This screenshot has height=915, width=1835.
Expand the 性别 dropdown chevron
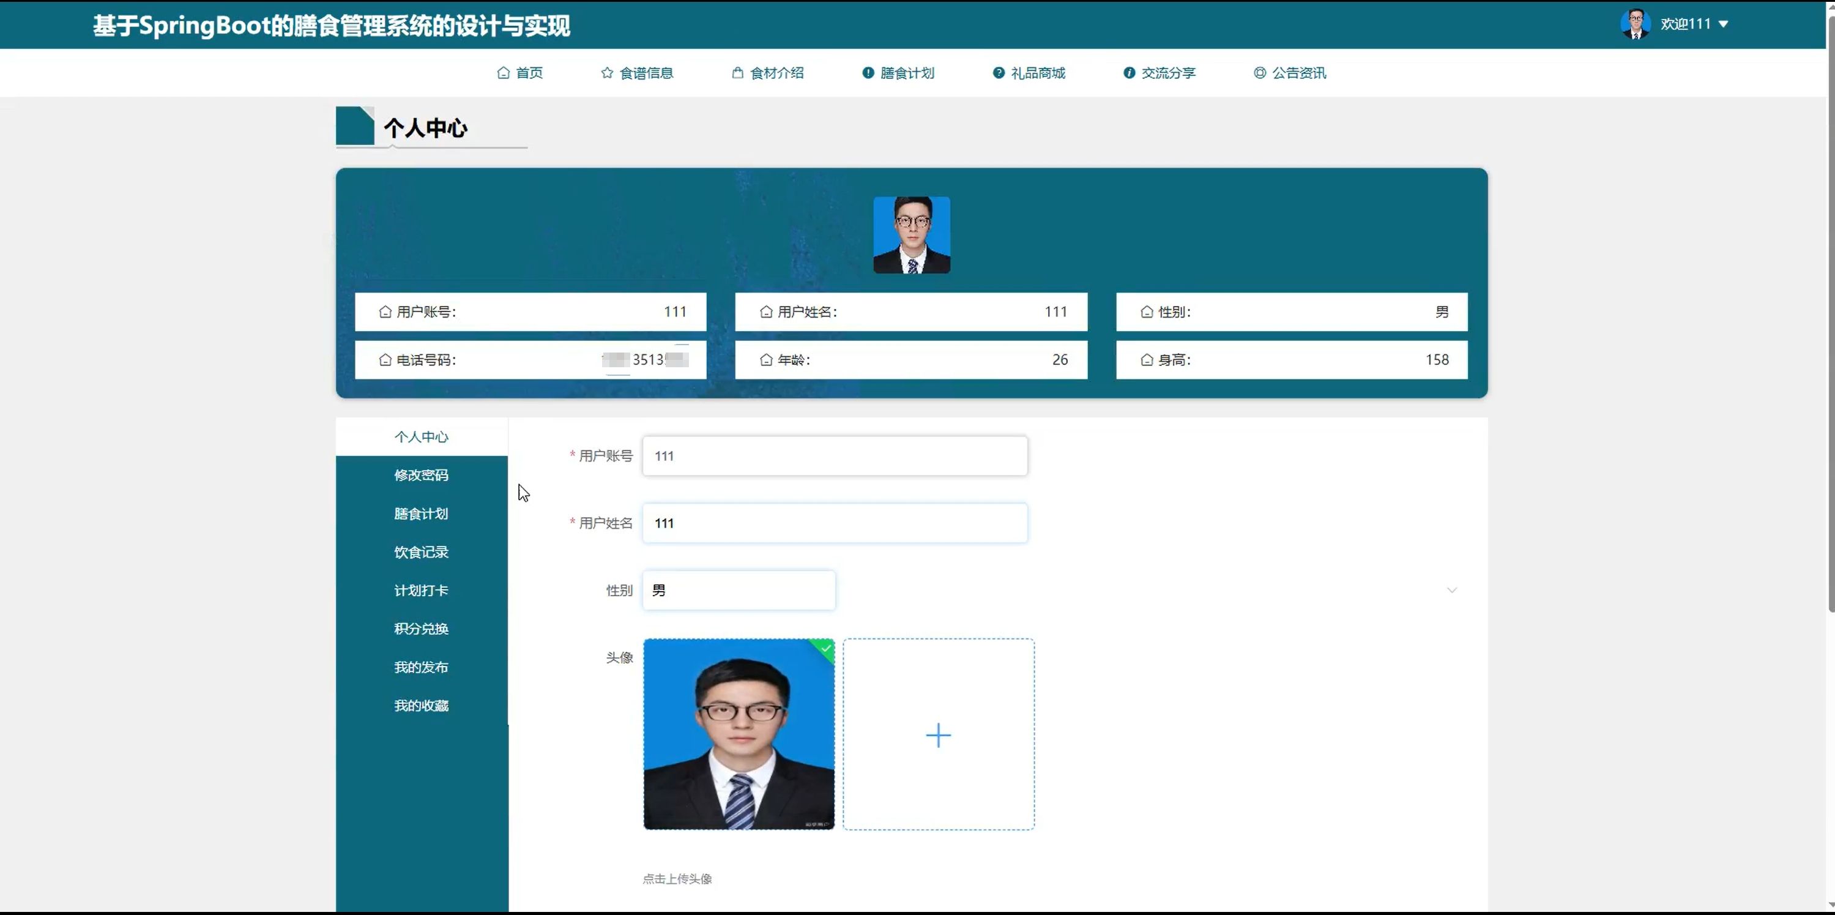tap(1452, 590)
